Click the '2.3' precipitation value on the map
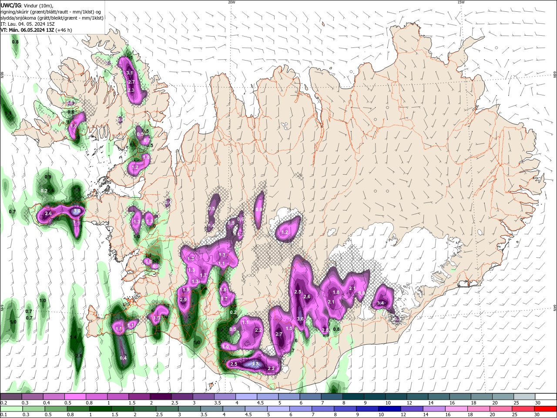Viewport: 557px width, 418px height. [x=131, y=90]
